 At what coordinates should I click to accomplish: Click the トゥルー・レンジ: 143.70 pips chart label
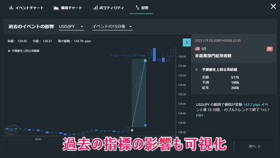click(x=128, y=56)
